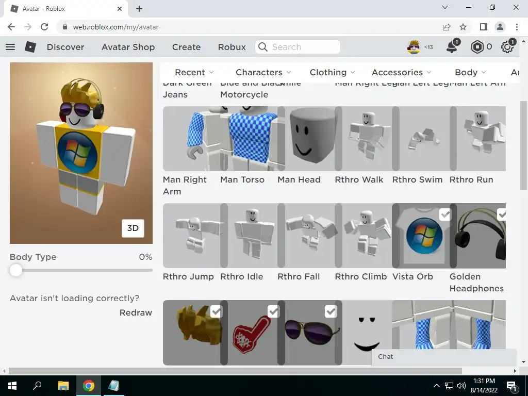Select the smile face item
The image size is (528, 396).
pyautogui.click(x=367, y=333)
